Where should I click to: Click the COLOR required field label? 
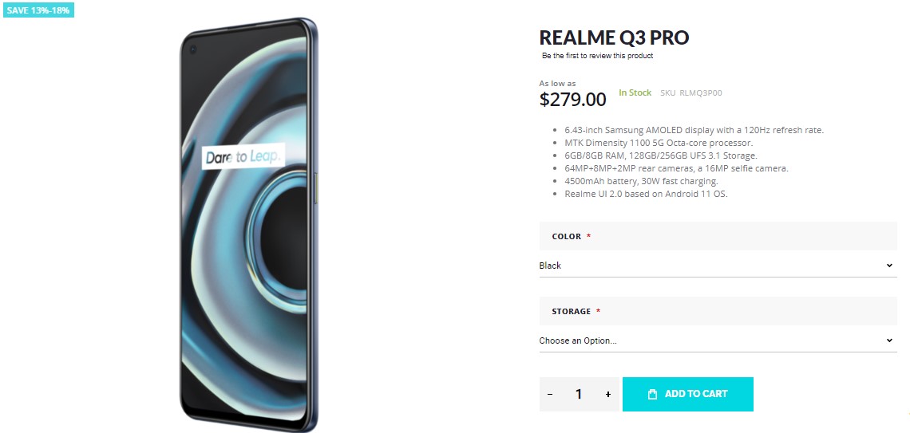point(566,237)
